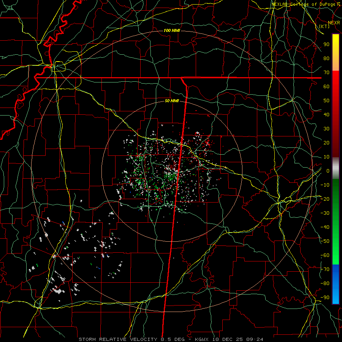Click the 90 value on velocity scale

pyautogui.click(x=326, y=44)
